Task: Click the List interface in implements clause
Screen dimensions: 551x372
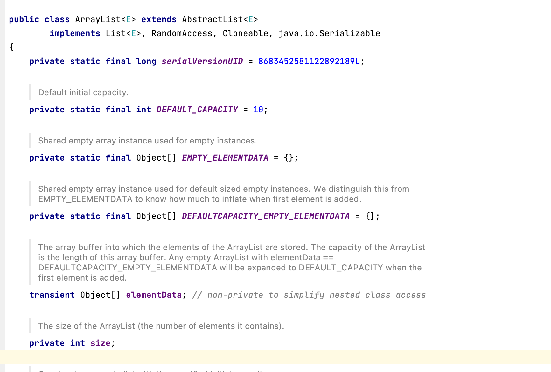Action: 116,33
